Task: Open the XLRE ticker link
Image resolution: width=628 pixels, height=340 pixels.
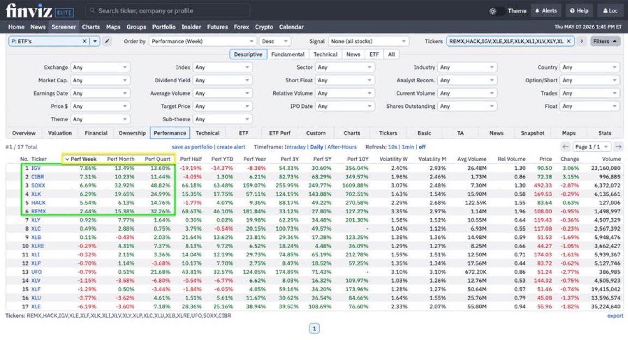Action: point(38,246)
